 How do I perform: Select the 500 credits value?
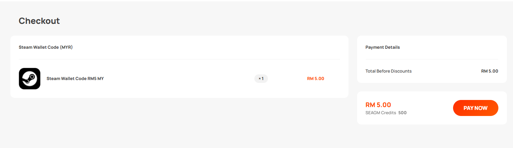pos(402,113)
